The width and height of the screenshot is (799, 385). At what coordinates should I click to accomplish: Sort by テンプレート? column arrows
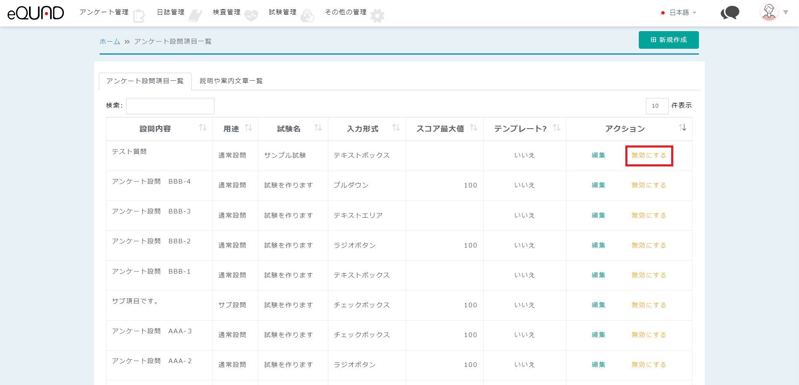click(x=556, y=128)
